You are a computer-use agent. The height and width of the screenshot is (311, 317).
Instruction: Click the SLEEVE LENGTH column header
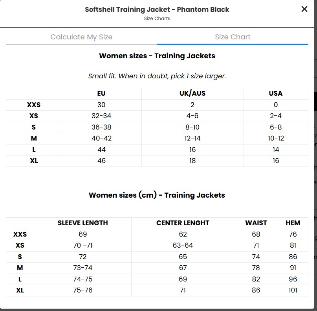pyautogui.click(x=82, y=223)
